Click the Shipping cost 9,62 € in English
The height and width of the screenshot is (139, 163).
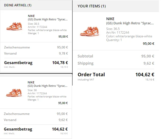pyautogui.click(x=149, y=63)
